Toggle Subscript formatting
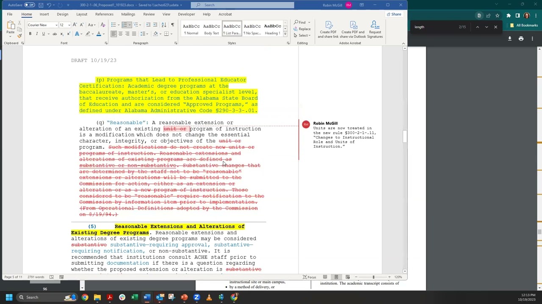This screenshot has width=542, height=304. [62, 34]
